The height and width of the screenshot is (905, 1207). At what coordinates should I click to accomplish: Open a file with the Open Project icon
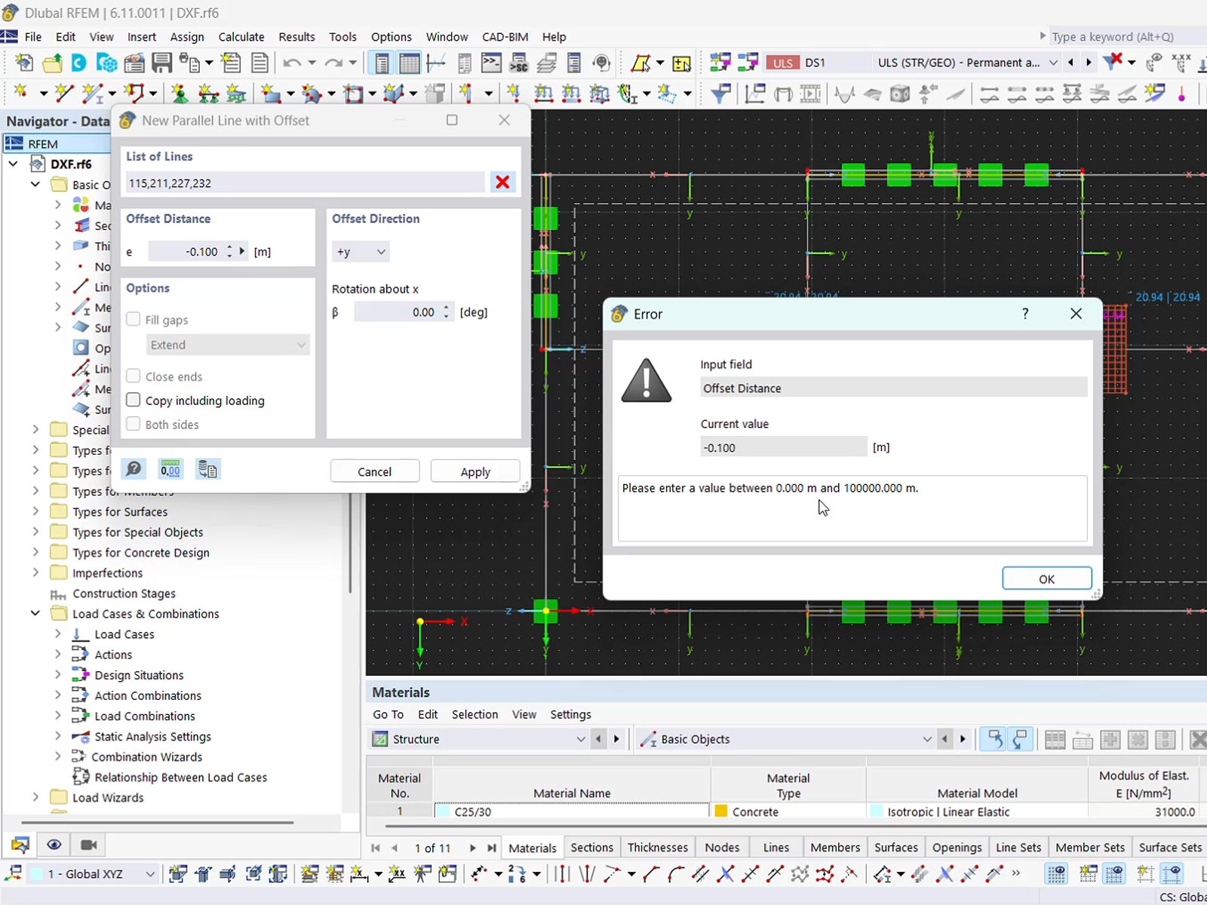pyautogui.click(x=52, y=63)
